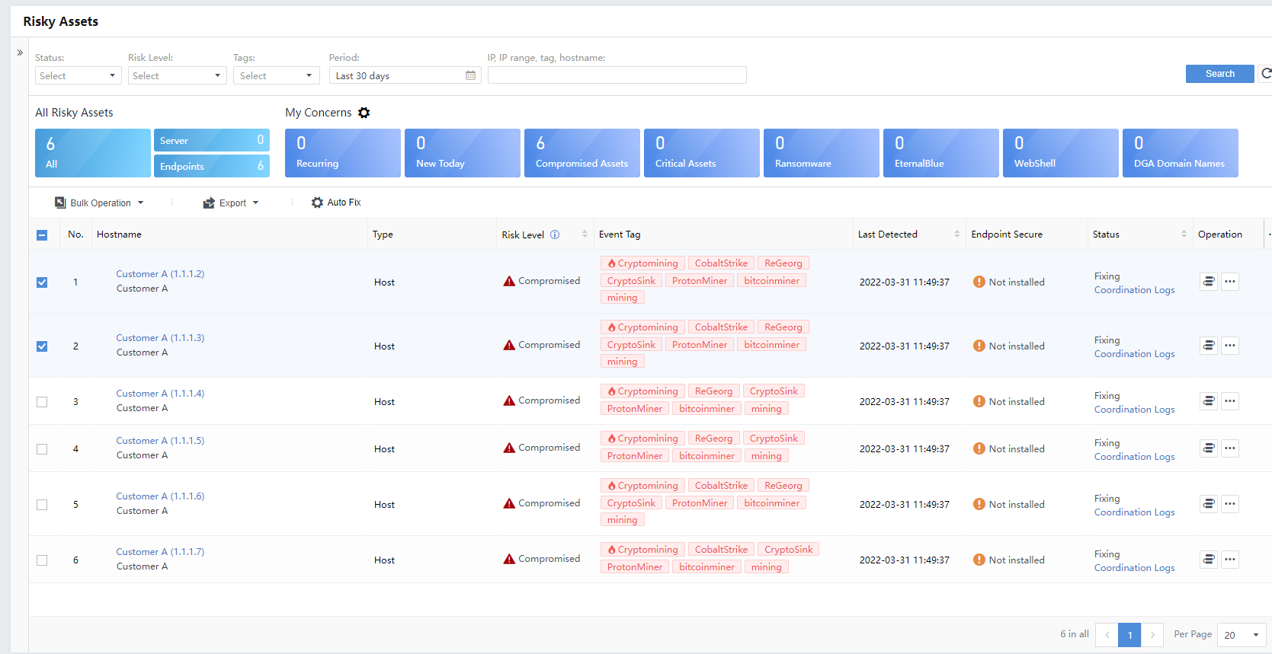Expand the left sidebar with double-arrow icon
The image size is (1272, 654).
[20, 53]
